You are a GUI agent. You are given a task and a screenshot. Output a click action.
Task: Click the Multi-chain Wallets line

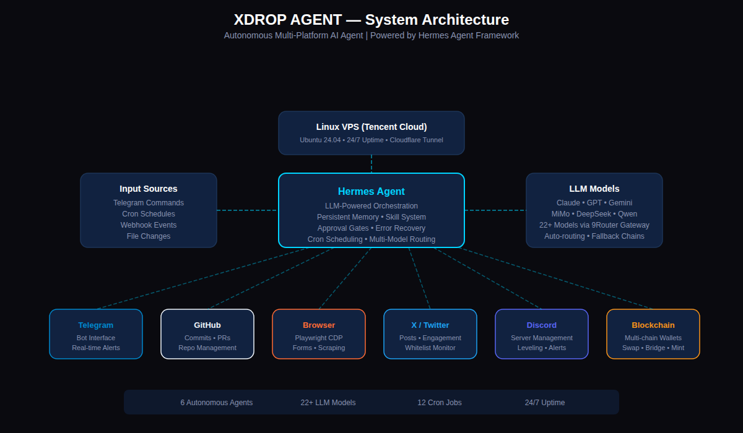[x=653, y=338]
